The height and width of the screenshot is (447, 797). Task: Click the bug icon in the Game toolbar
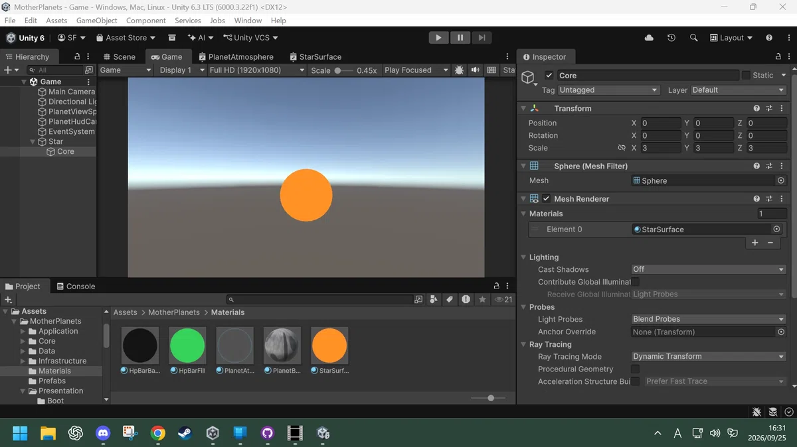[x=459, y=70]
